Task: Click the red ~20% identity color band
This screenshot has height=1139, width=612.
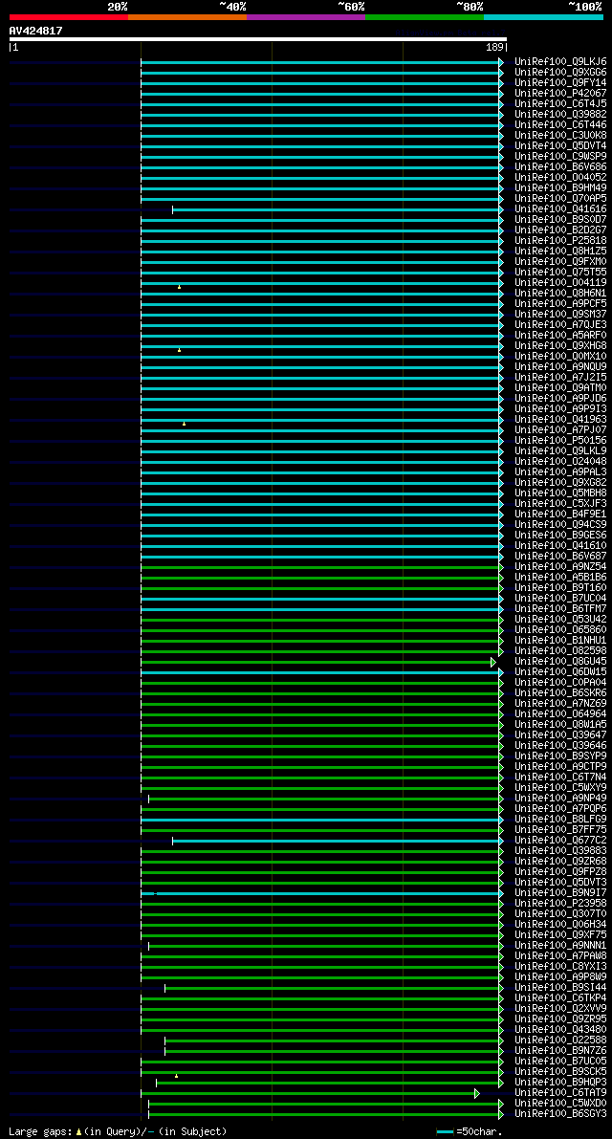Action: 69,16
